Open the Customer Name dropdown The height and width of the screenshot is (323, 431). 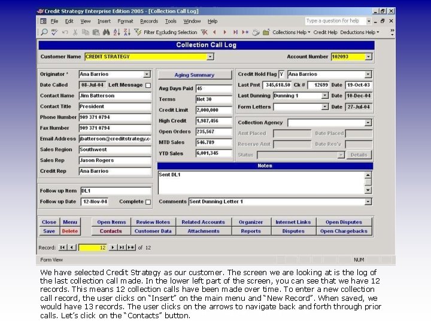210,57
